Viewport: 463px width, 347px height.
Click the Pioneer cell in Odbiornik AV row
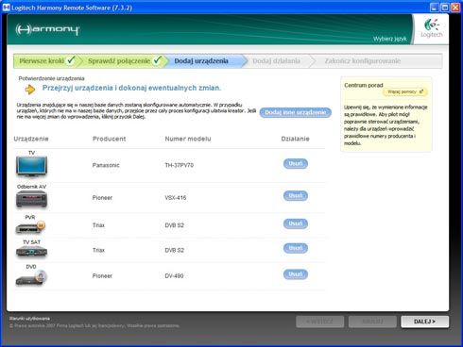tap(102, 198)
